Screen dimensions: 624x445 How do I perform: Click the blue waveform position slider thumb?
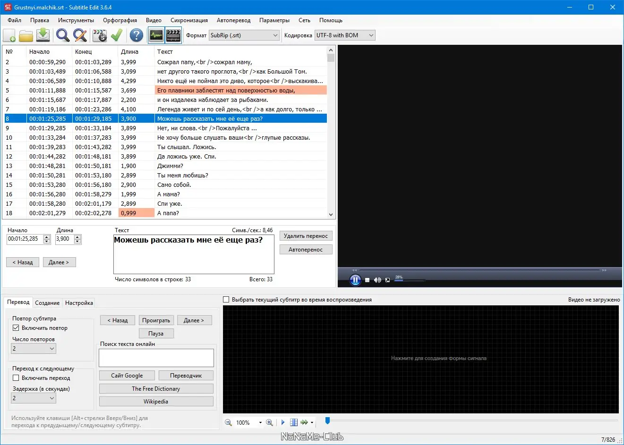point(327,420)
